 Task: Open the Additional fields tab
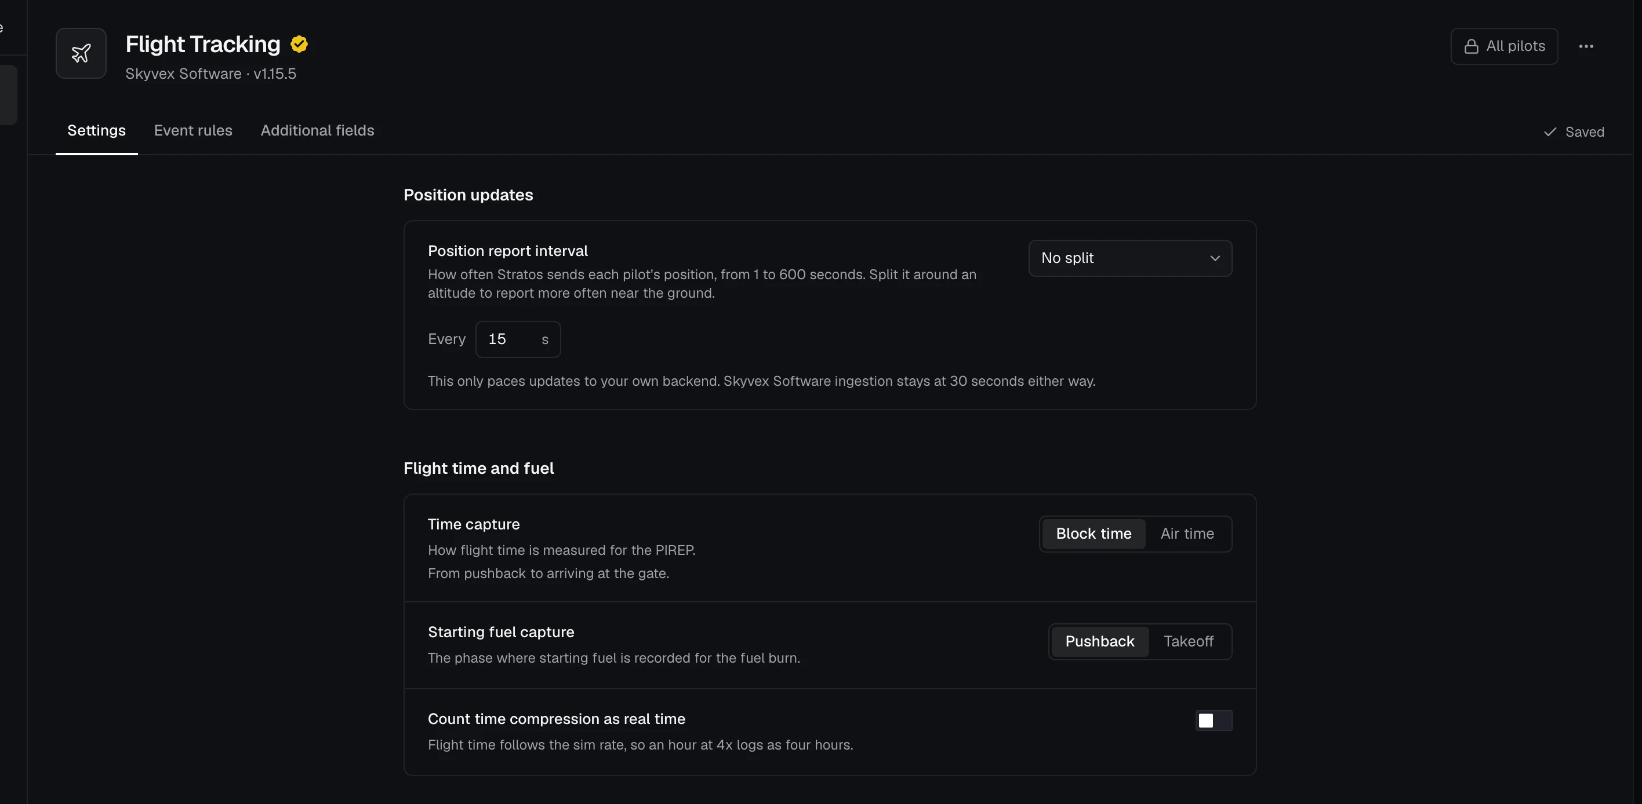[317, 130]
